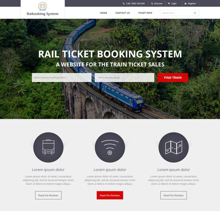The height and width of the screenshot is (220, 220).
Task: Open the Contact Us menu item
Action: click(122, 13)
